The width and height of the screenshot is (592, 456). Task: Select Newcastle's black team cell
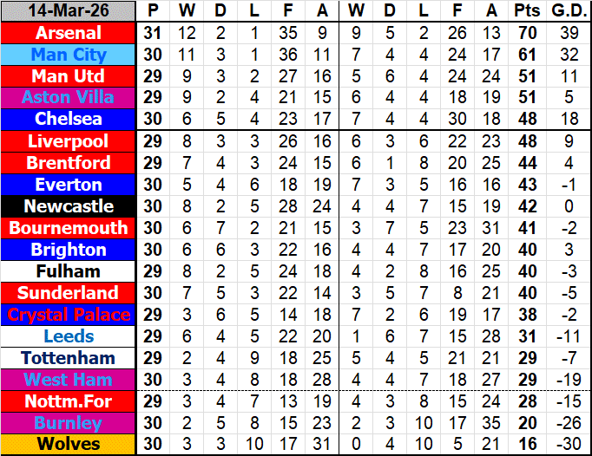(x=69, y=206)
